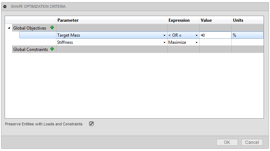270x151 pixels.
Task: Click the Target Mass value field
Action: (215, 35)
